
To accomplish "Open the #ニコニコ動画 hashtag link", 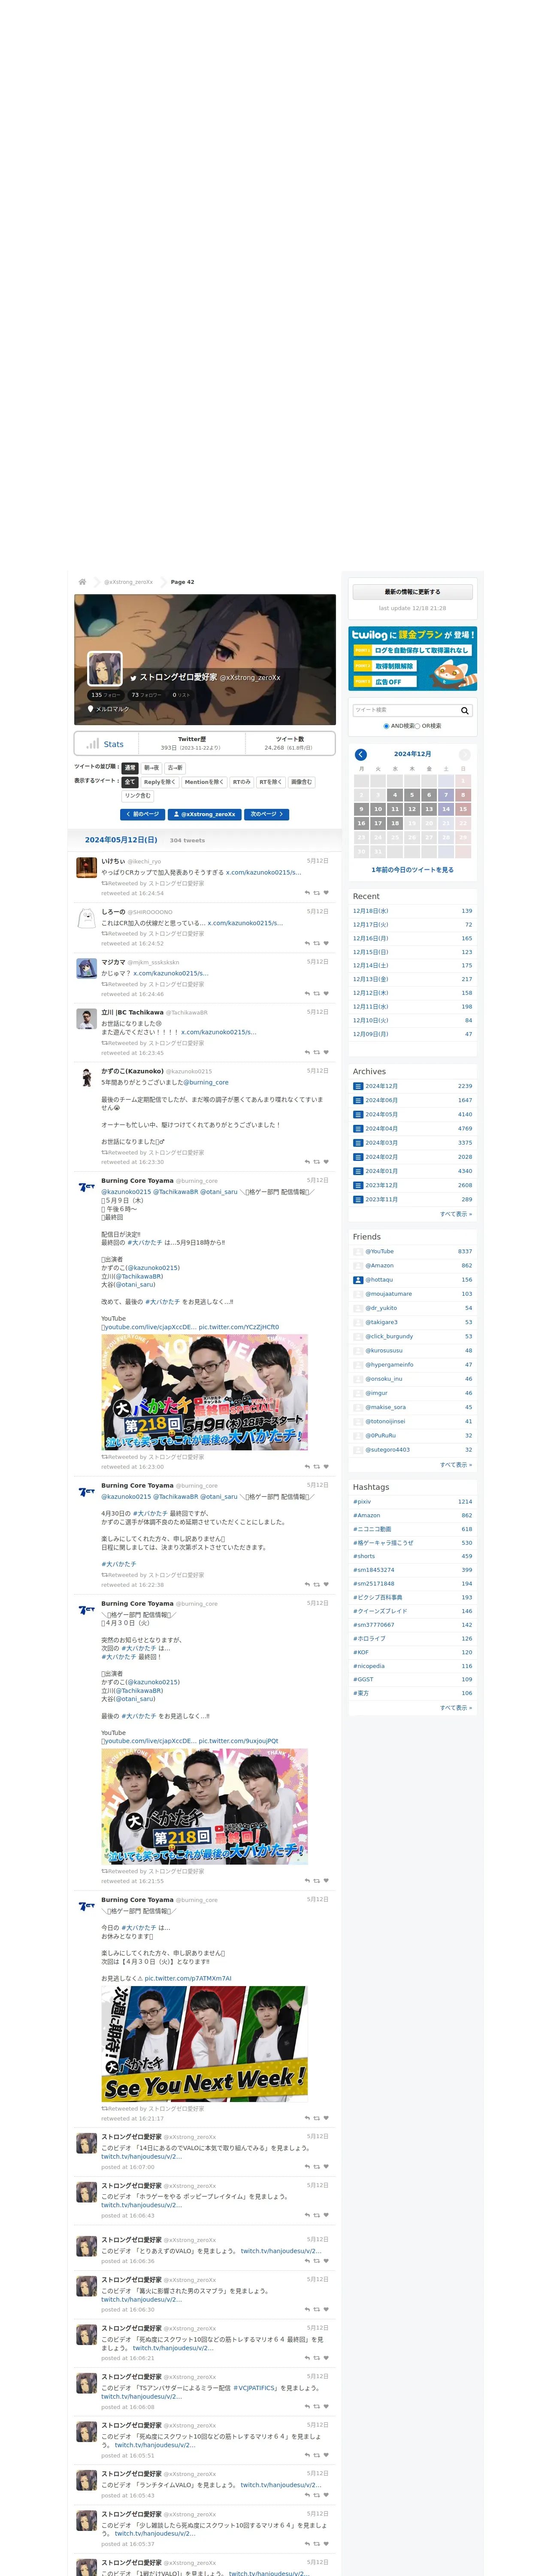I will coord(372,1529).
